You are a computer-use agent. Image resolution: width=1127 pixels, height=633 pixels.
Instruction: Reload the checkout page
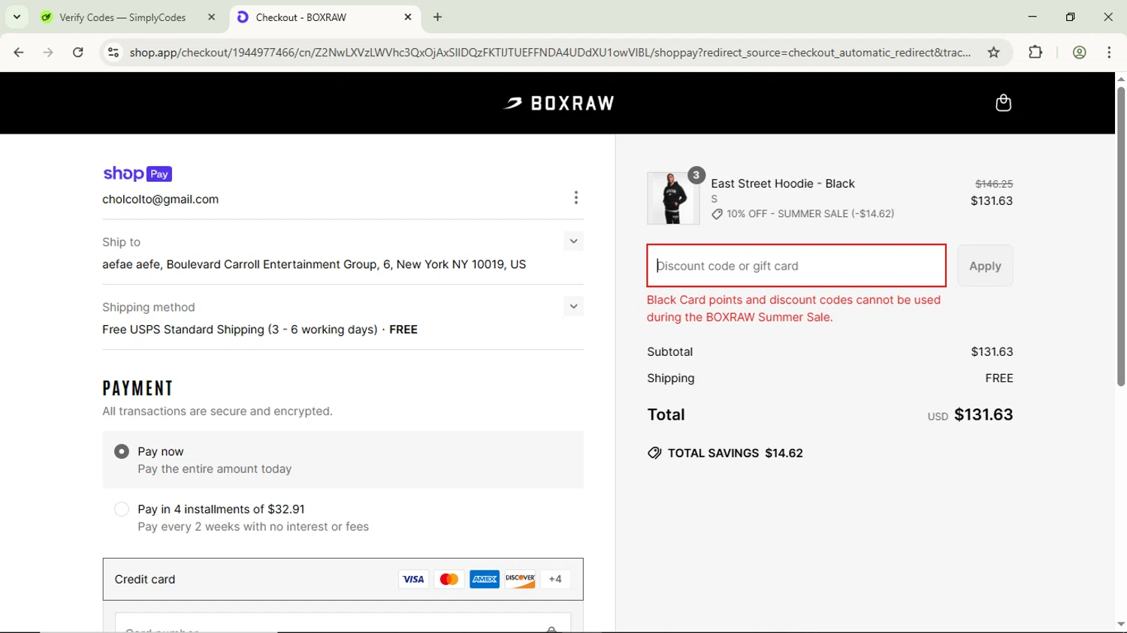coord(78,52)
